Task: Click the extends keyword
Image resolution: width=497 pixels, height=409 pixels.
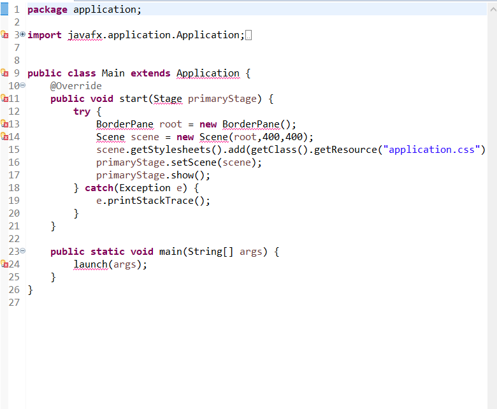Action: click(150, 73)
